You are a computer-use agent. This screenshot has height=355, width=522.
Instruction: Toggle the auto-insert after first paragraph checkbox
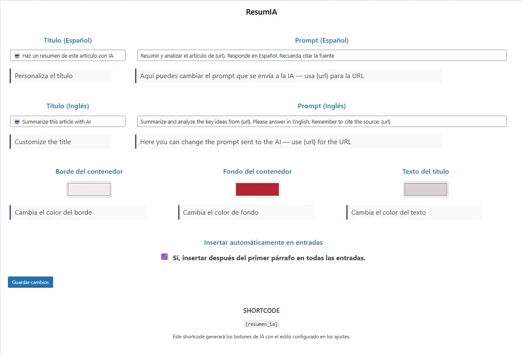coord(164,257)
